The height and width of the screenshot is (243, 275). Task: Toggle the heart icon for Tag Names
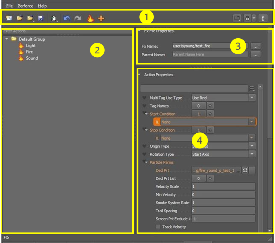coord(144,106)
